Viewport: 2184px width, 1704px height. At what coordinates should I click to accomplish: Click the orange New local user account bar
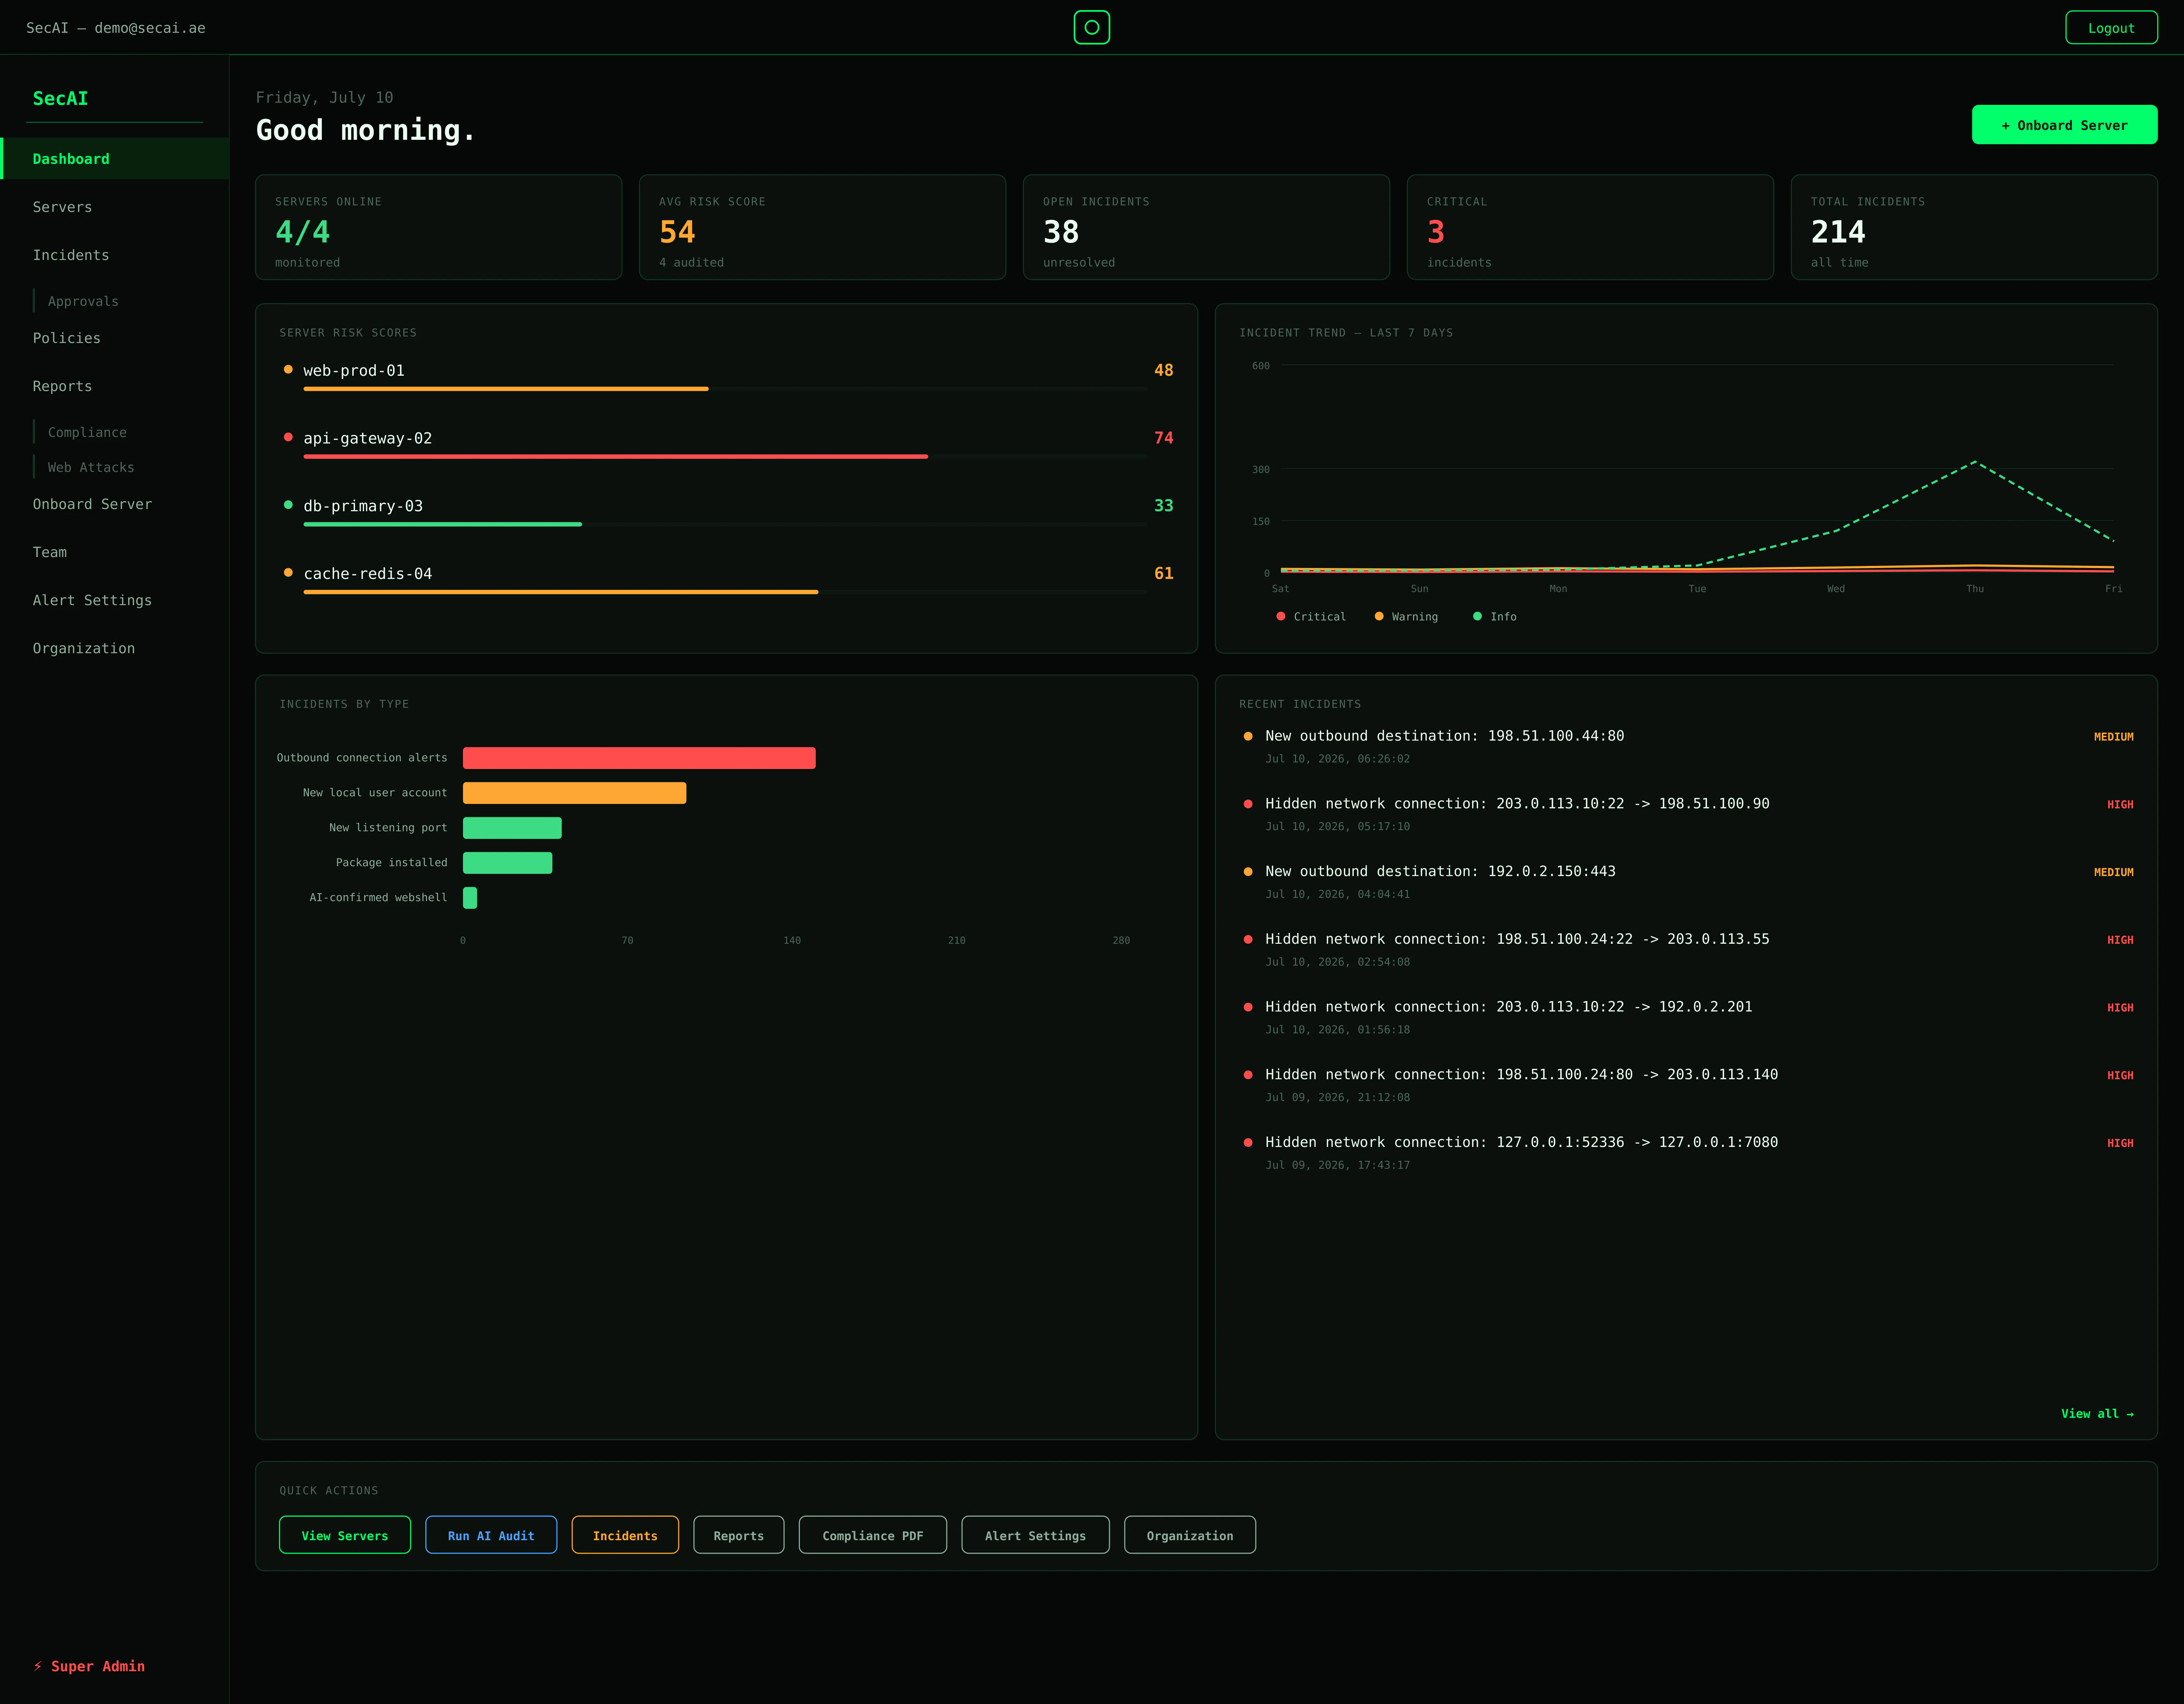[x=574, y=793]
